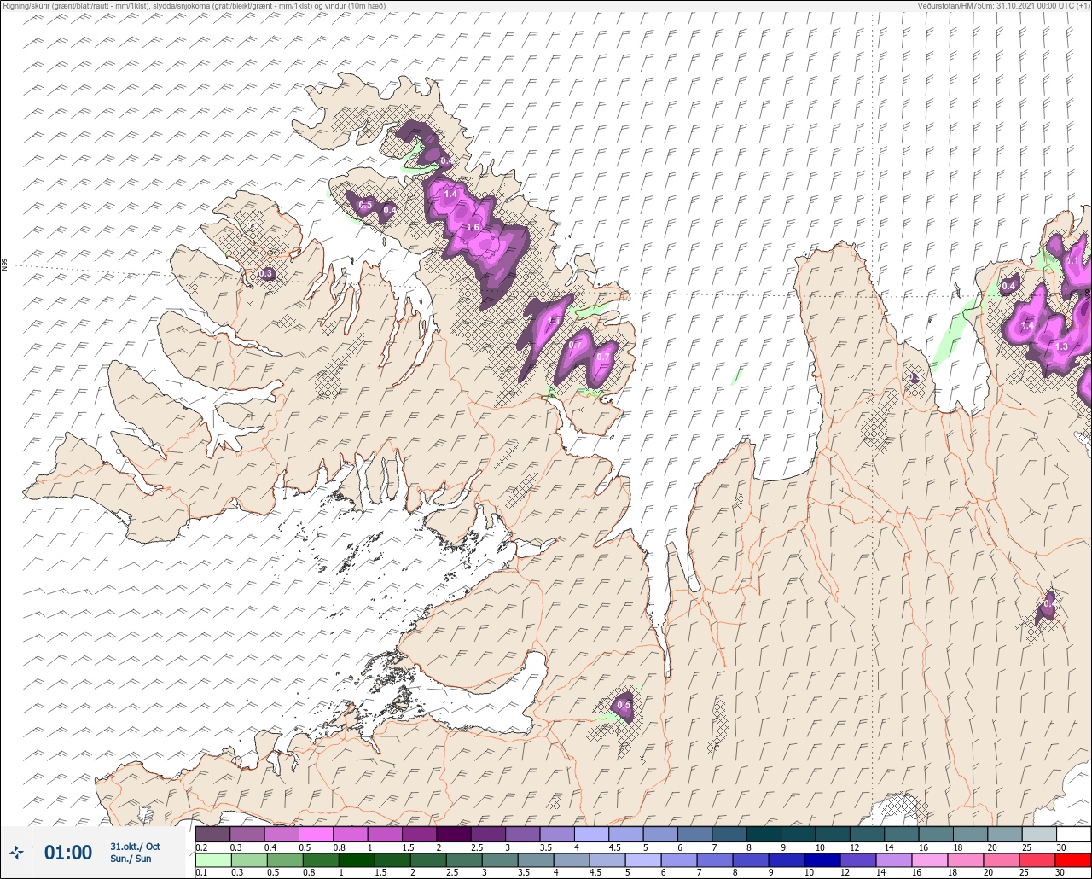Click the Veðurstofan logo icon beside the time
Screen dimensions: 1092x879
17,853
